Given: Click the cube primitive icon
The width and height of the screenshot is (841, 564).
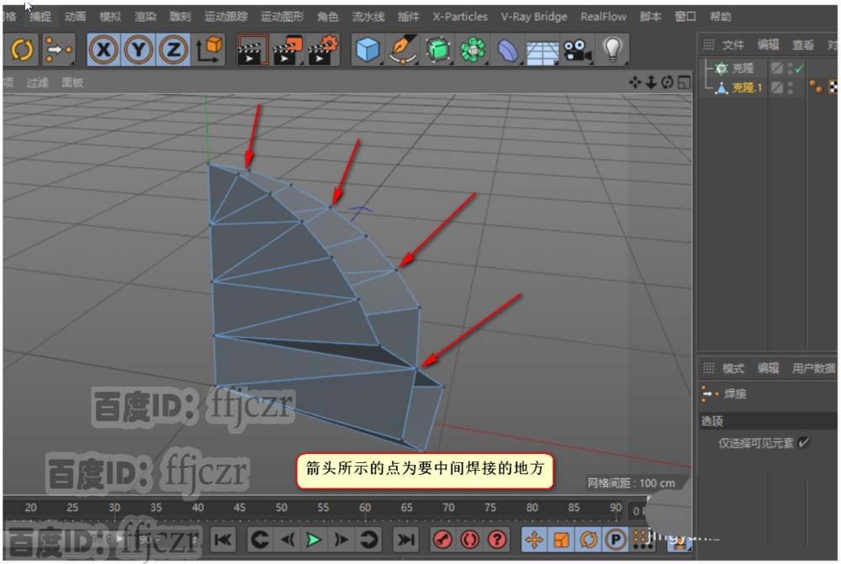Looking at the screenshot, I should coord(367,49).
